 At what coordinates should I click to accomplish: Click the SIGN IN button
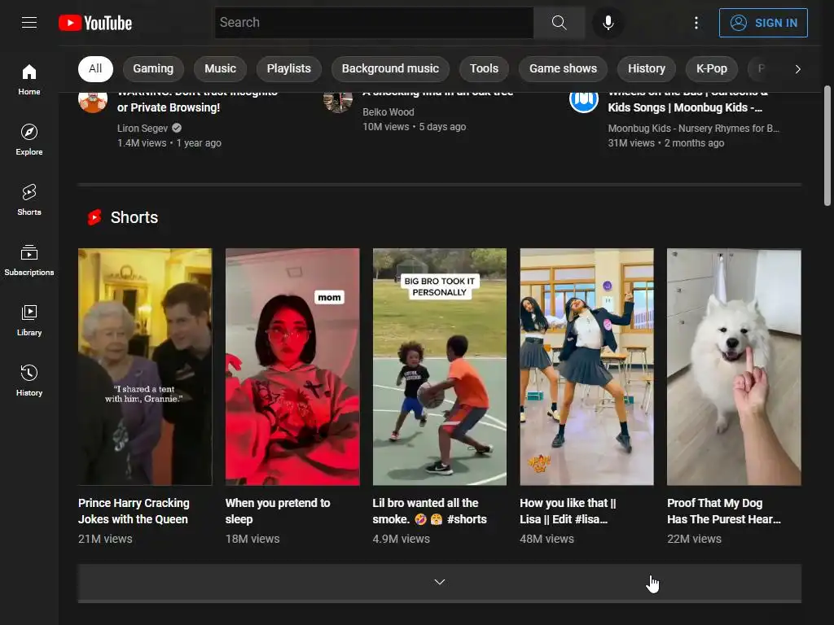pyautogui.click(x=763, y=23)
